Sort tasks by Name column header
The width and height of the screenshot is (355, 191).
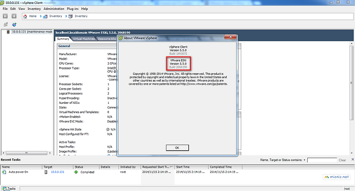tap(21, 167)
